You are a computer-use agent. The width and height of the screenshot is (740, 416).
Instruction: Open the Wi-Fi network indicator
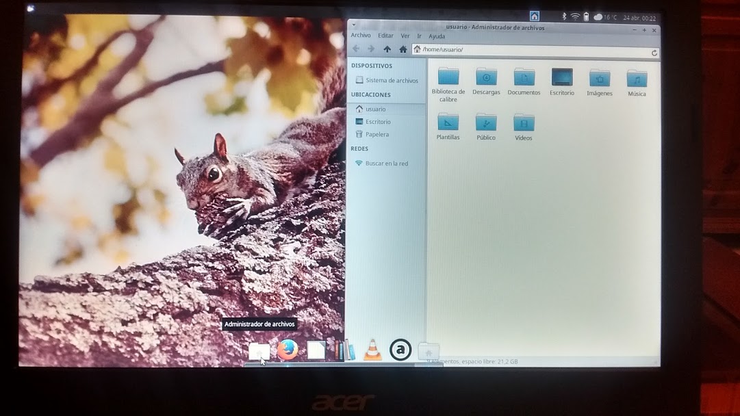(575, 16)
